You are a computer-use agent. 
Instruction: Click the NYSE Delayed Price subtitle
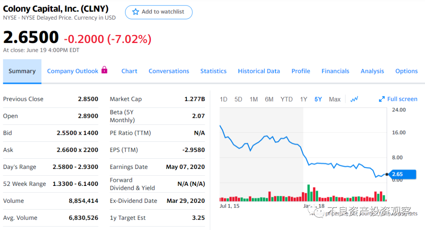pyautogui.click(x=59, y=18)
